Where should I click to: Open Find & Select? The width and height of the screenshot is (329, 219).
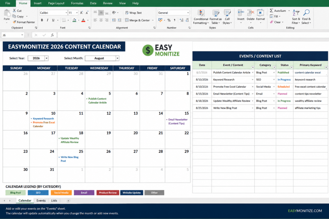[306, 17]
